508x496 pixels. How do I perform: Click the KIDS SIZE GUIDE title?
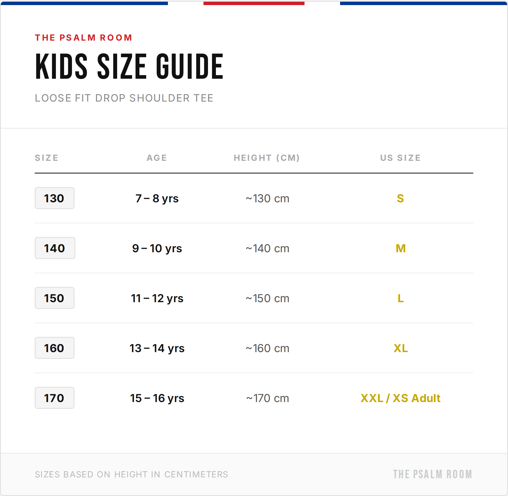click(x=129, y=66)
